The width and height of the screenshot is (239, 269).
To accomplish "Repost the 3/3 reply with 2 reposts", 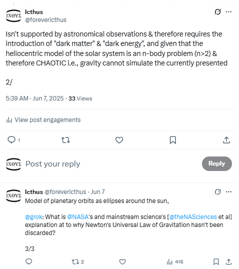I will (78, 262).
